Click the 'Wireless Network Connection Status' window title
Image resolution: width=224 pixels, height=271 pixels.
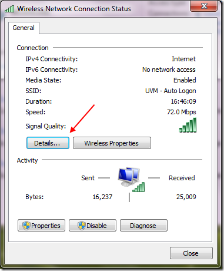tap(74, 9)
